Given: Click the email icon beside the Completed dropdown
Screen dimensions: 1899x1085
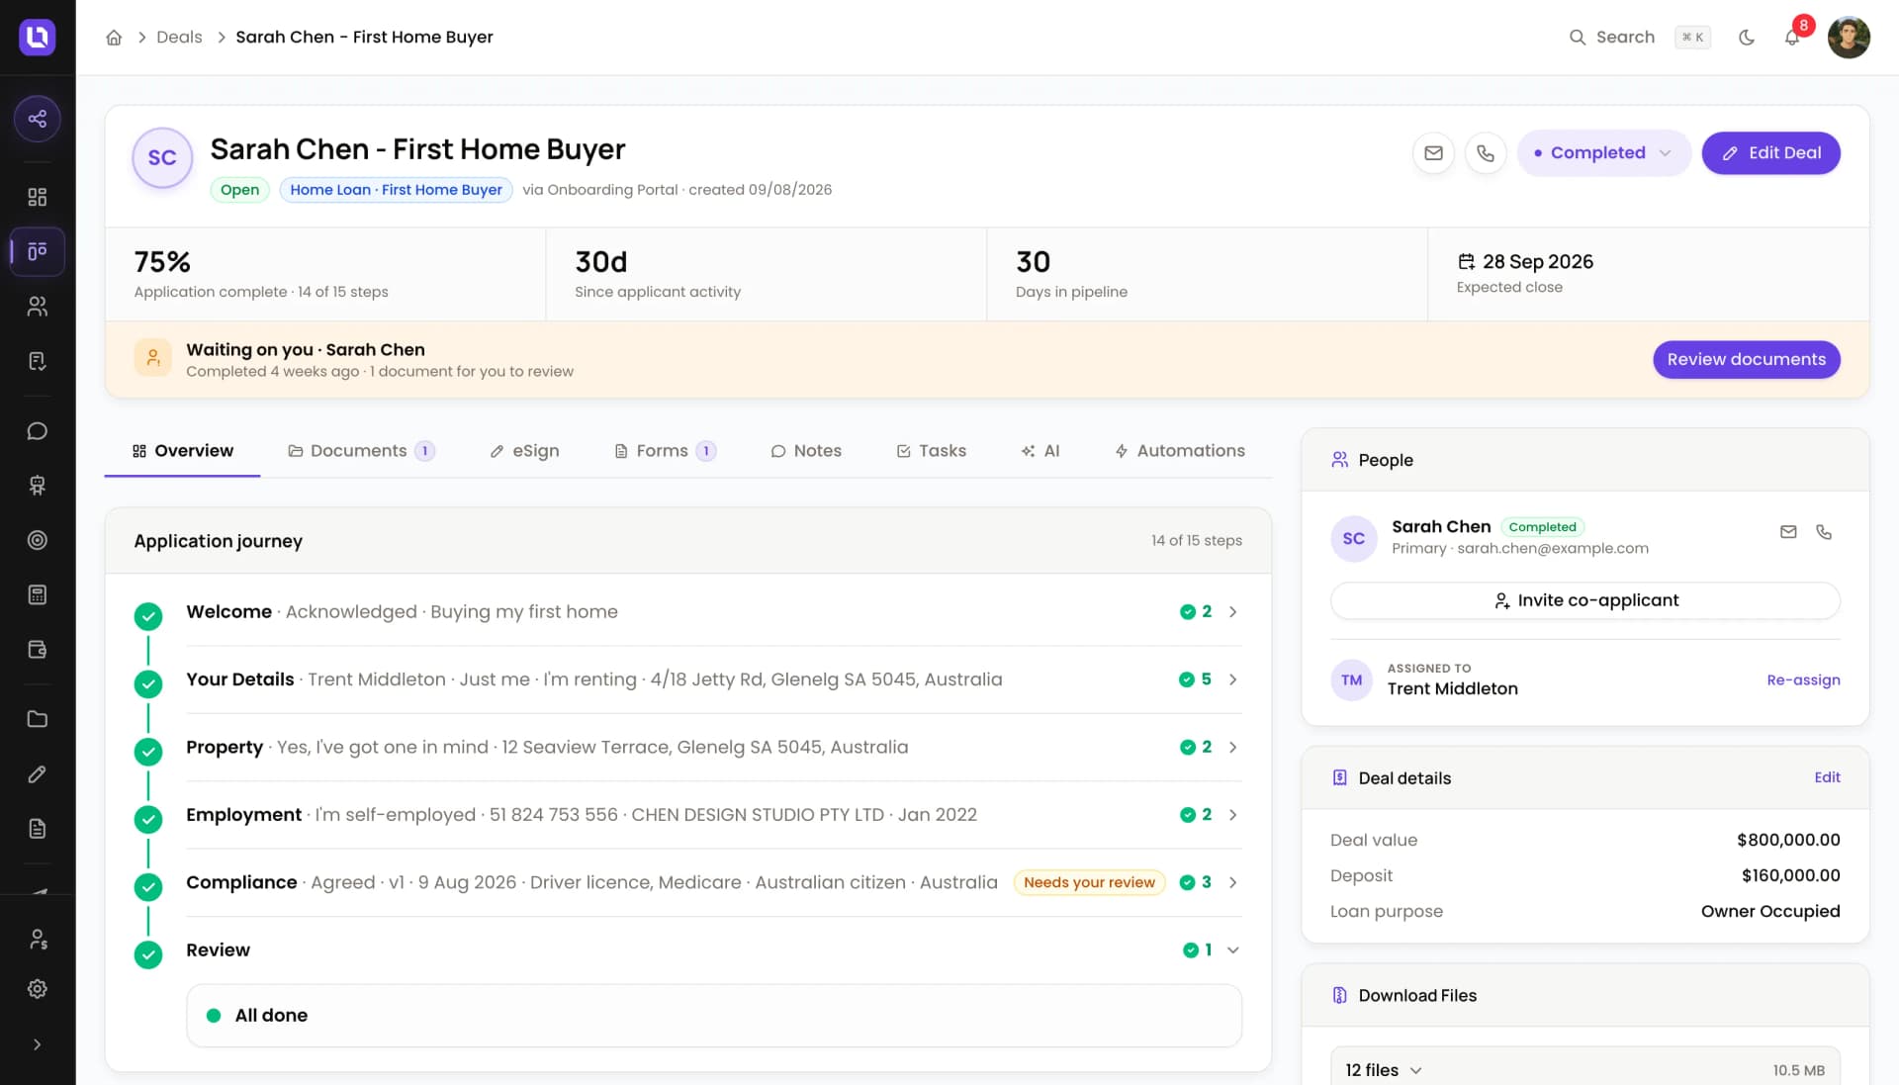Looking at the screenshot, I should pyautogui.click(x=1433, y=153).
